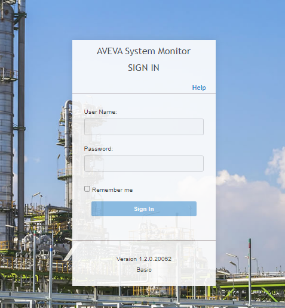
Task: Click empty panel area below Sign In
Action: [144, 228]
